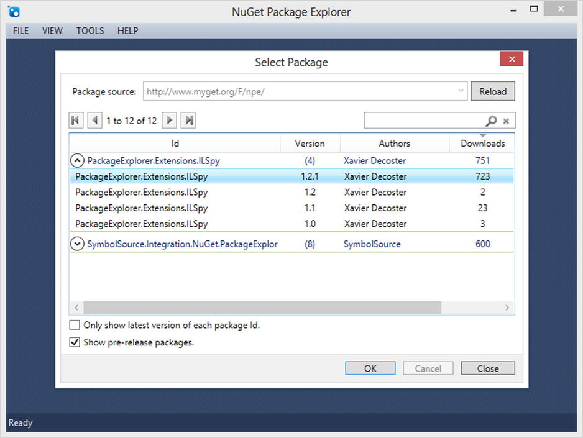
Task: Clear the package search box
Action: [506, 121]
